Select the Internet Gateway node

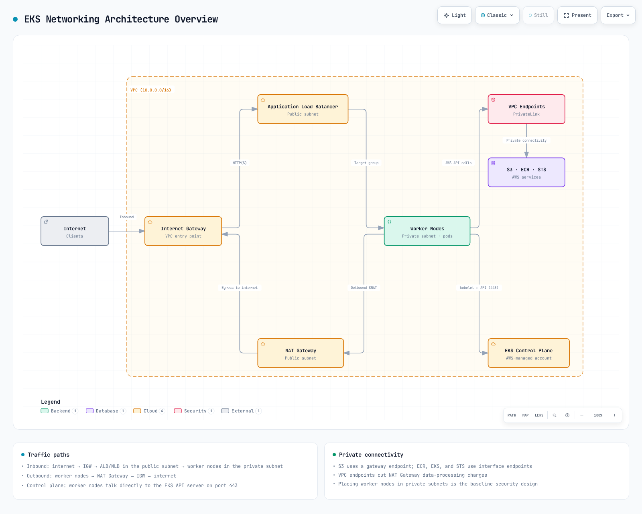[x=183, y=231]
